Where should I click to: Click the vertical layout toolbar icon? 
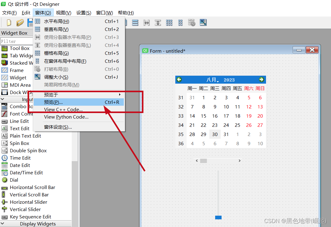(x=135, y=23)
